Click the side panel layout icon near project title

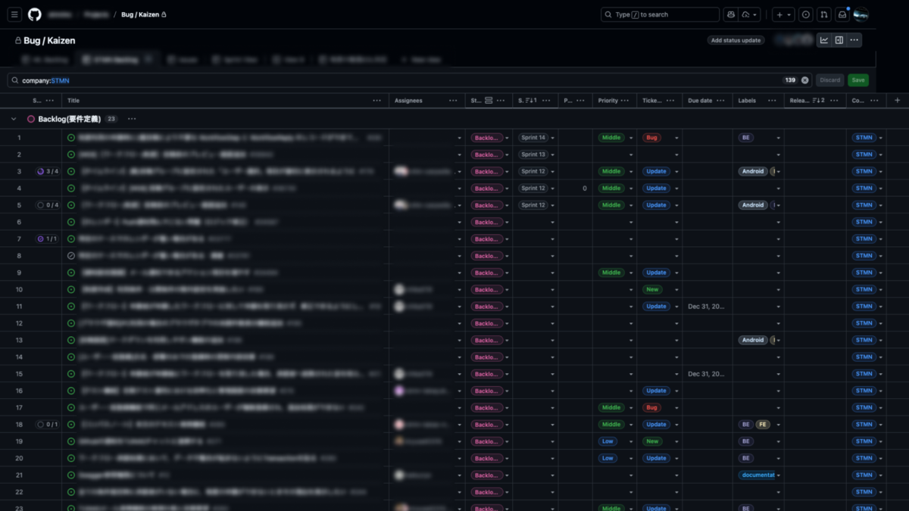tap(839, 40)
